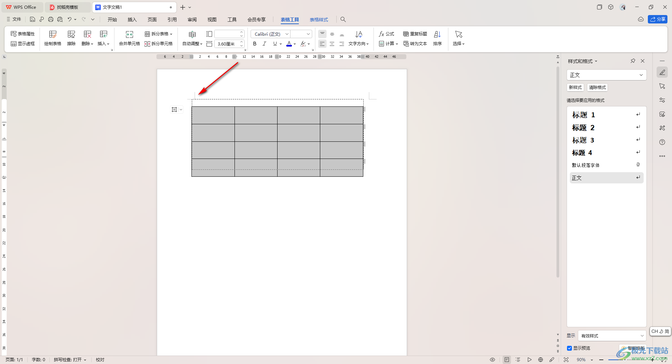This screenshot has width=672, height=364.
Task: Toggle bold formatting
Action: [255, 44]
